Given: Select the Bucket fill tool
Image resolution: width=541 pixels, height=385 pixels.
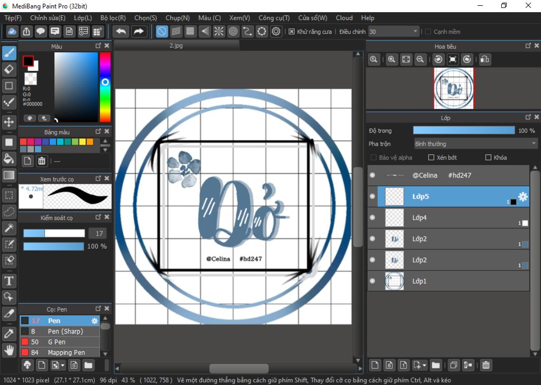Looking at the screenshot, I should coord(10,158).
